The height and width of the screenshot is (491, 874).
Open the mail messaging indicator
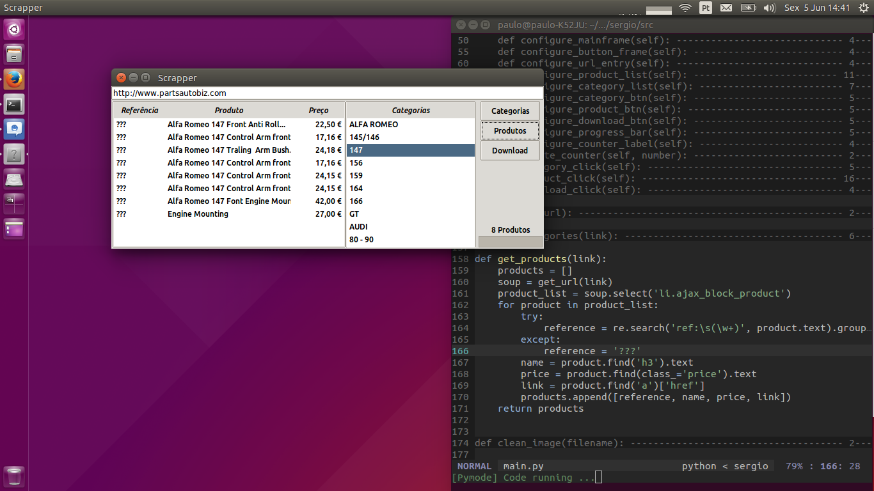[726, 8]
